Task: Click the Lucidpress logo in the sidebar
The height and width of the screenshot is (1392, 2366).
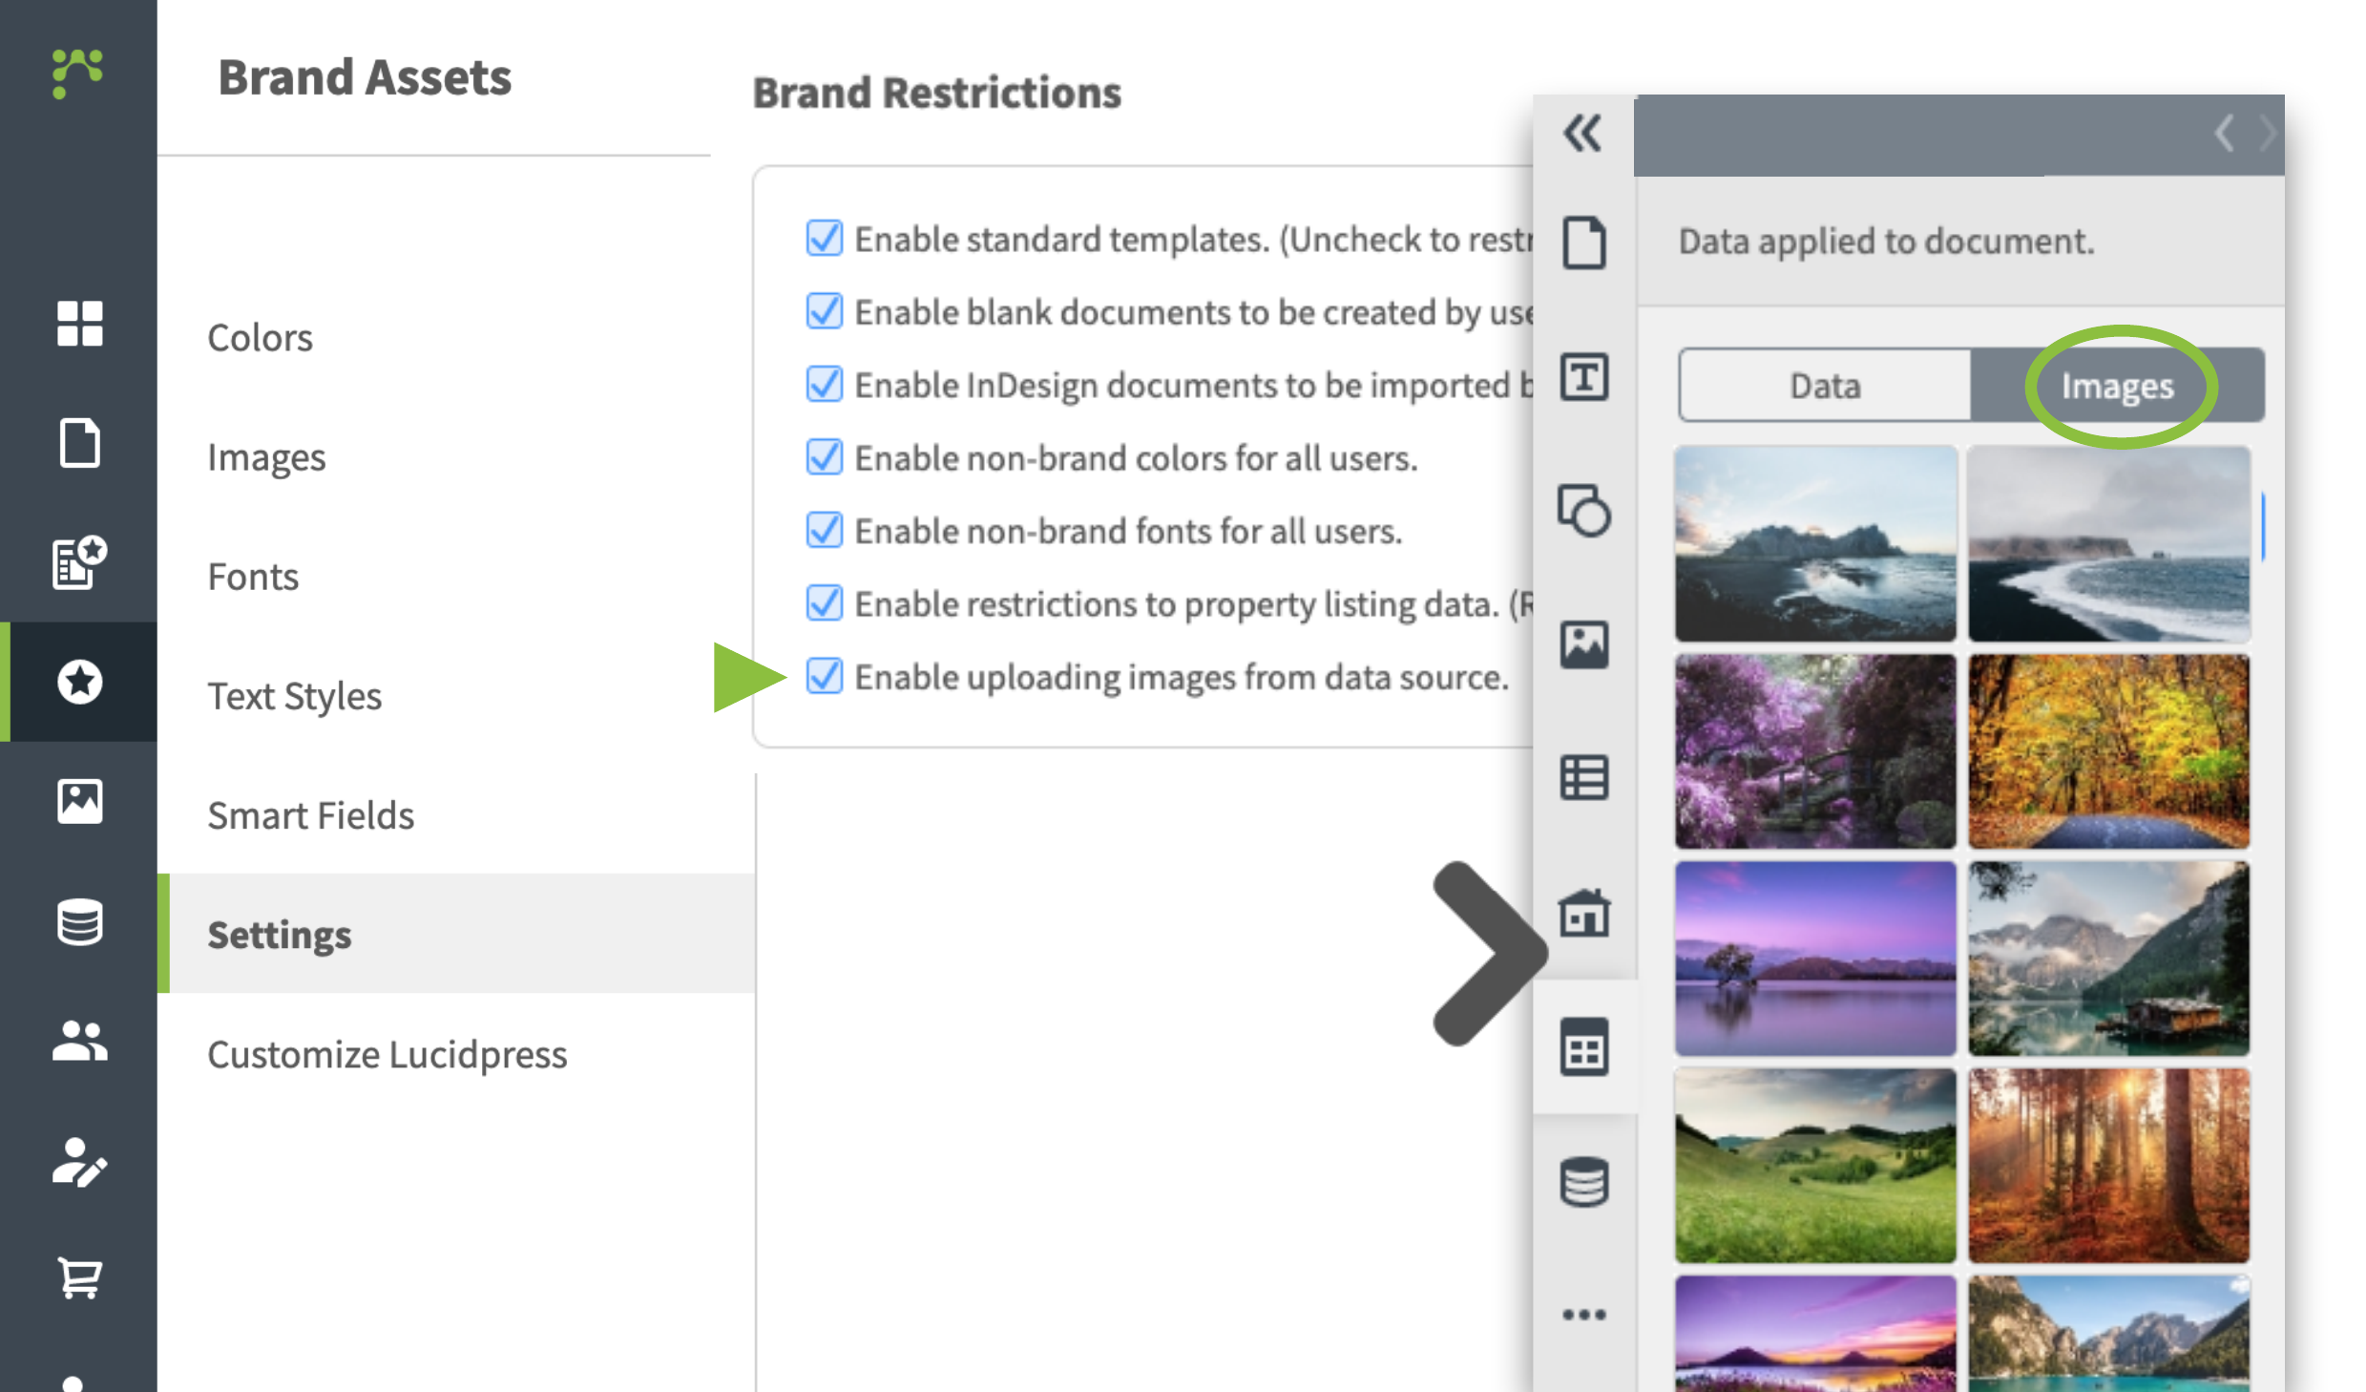Action: click(x=77, y=73)
